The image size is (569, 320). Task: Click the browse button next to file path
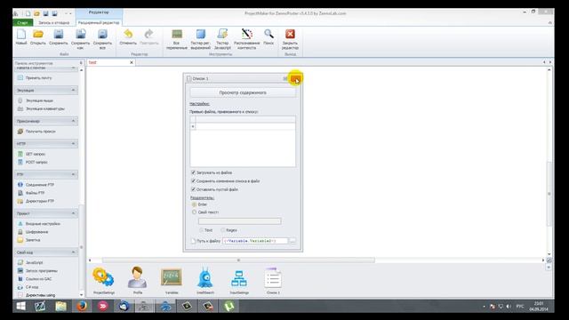click(x=293, y=241)
